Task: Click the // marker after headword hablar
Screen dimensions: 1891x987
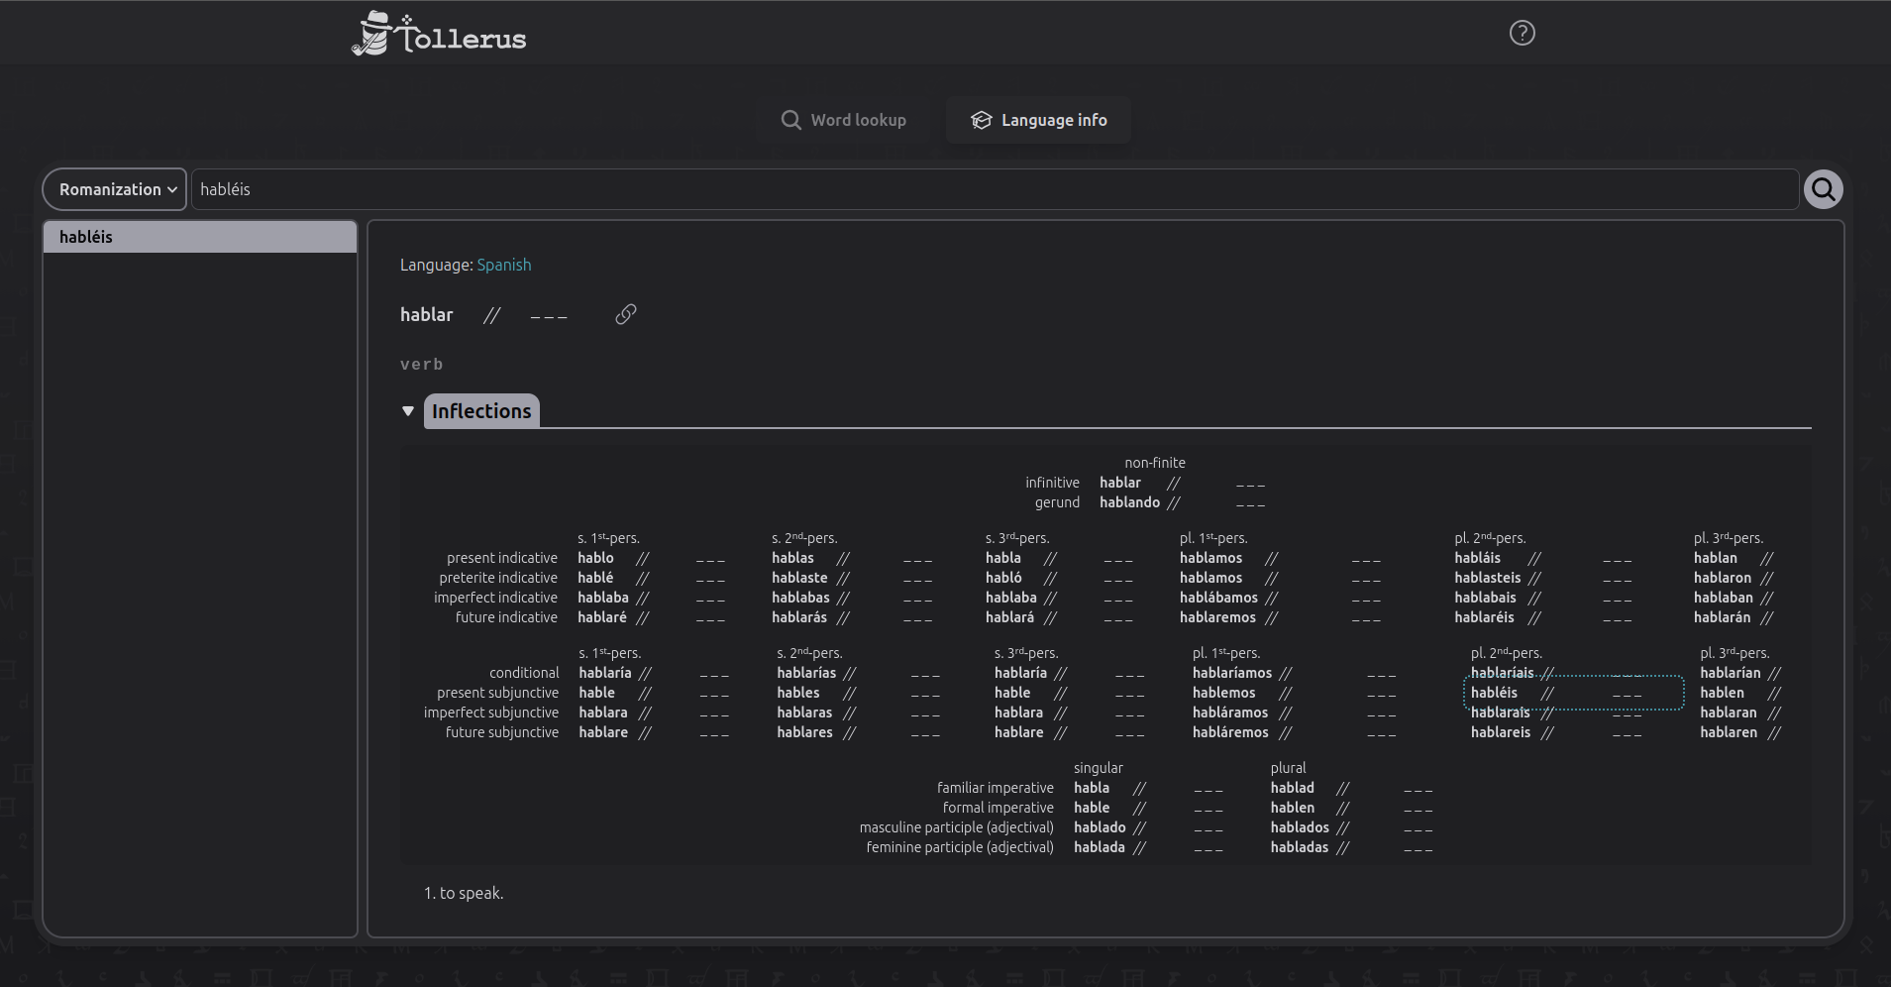Action: point(491,315)
